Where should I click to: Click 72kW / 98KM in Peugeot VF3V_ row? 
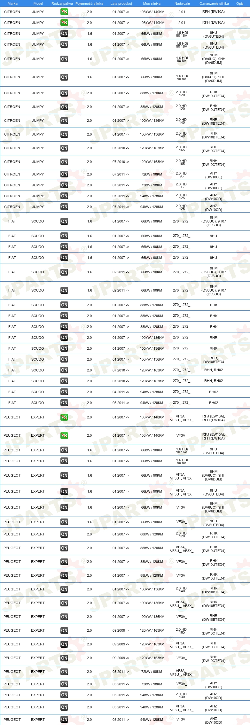point(152,684)
